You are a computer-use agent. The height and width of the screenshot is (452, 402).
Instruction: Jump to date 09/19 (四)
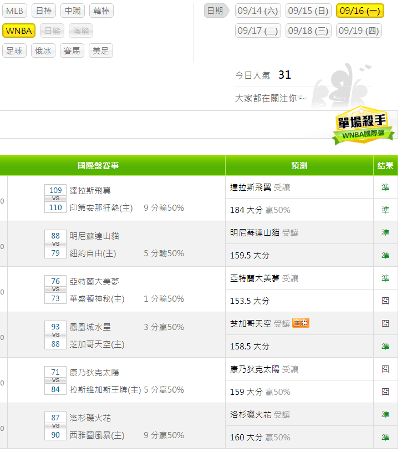[x=359, y=31]
